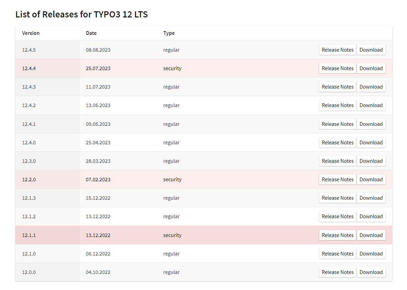
Task: View Release Notes for security release 12.1.1
Action: click(337, 235)
